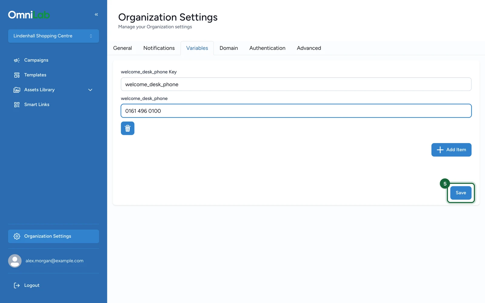The width and height of the screenshot is (485, 303).
Task: Open the Authentication tab
Action: (x=267, y=48)
